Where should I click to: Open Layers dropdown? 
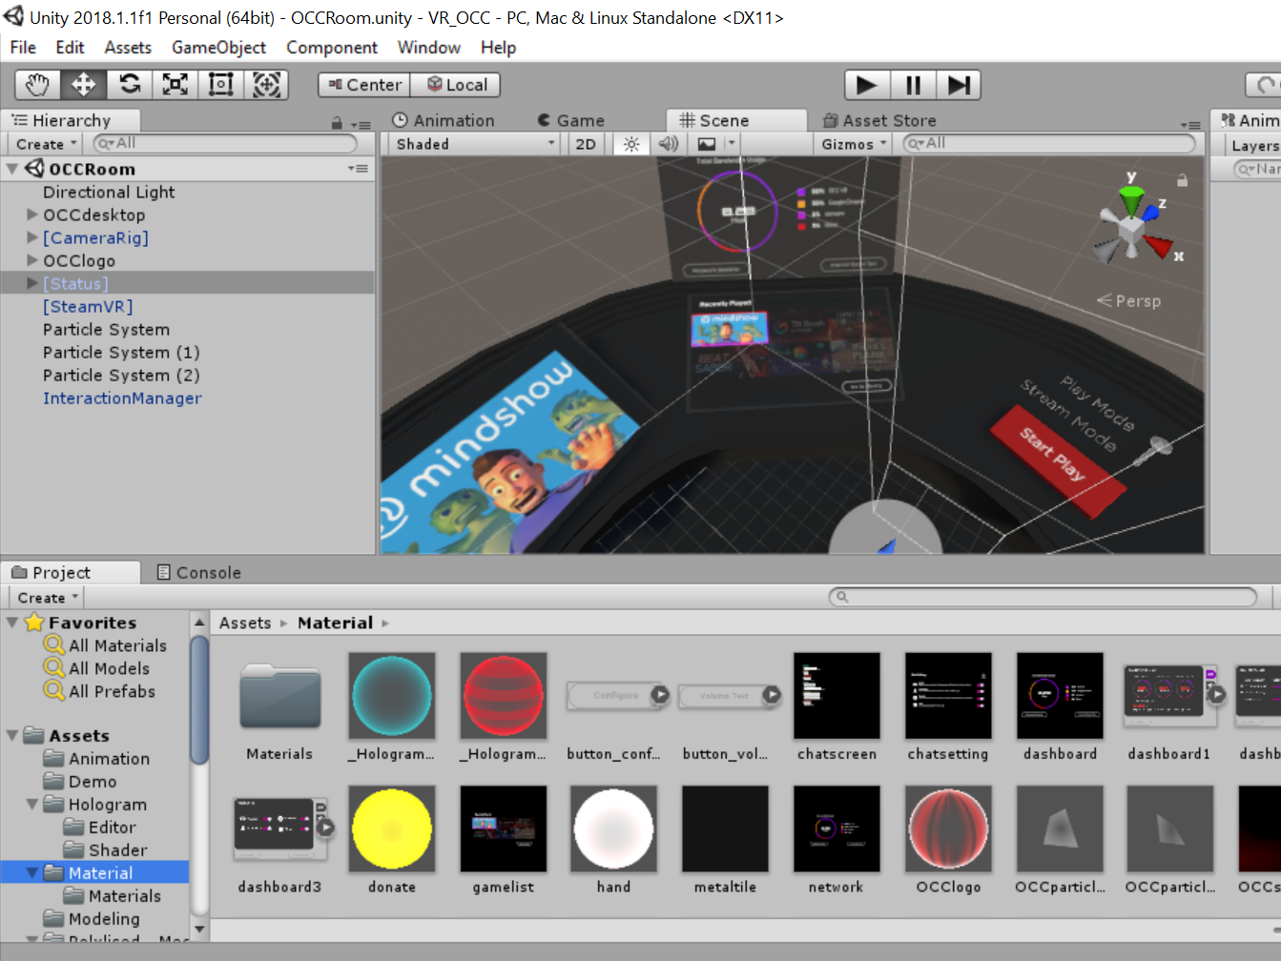[1253, 146]
